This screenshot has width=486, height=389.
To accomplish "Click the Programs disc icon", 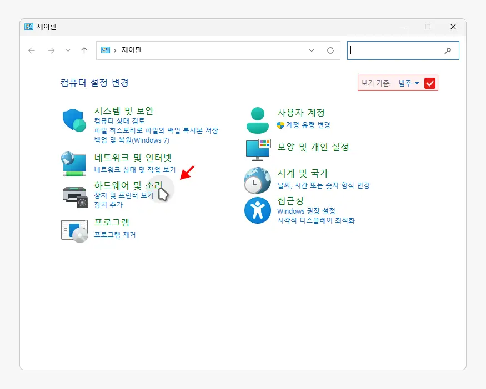I will click(74, 231).
